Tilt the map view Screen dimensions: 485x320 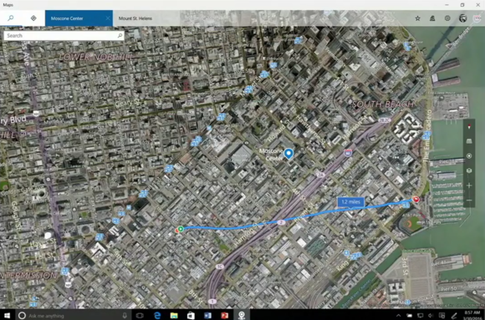tap(469, 141)
